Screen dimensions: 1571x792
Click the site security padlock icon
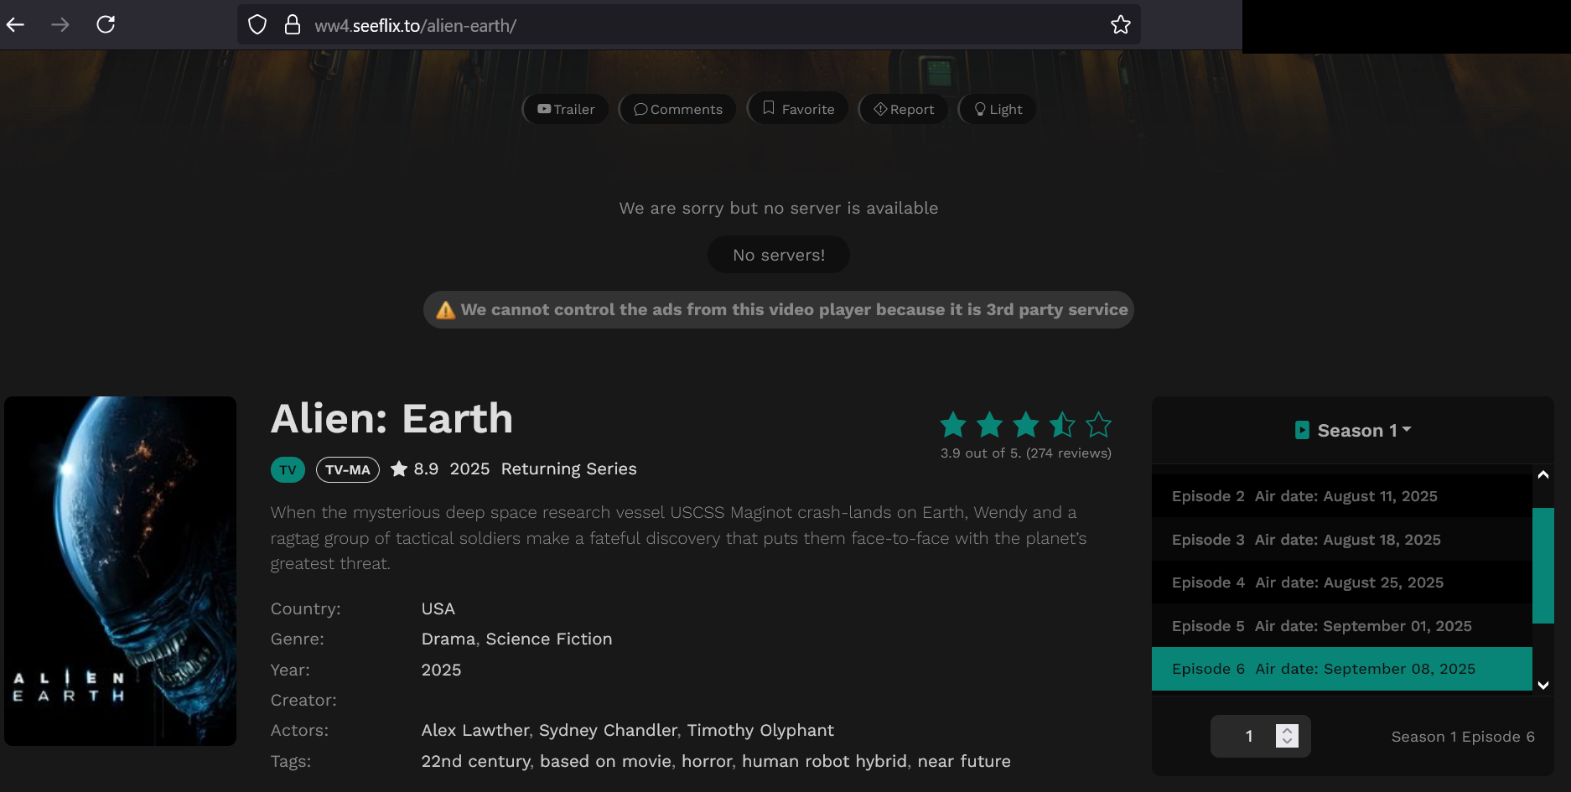point(293,25)
